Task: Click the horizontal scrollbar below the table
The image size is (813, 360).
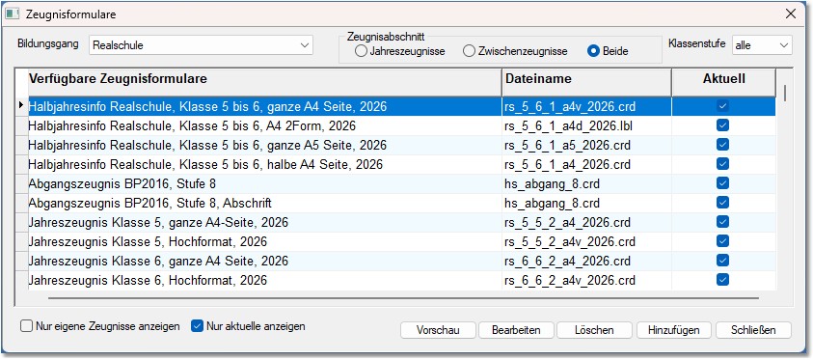Action: coord(403,298)
